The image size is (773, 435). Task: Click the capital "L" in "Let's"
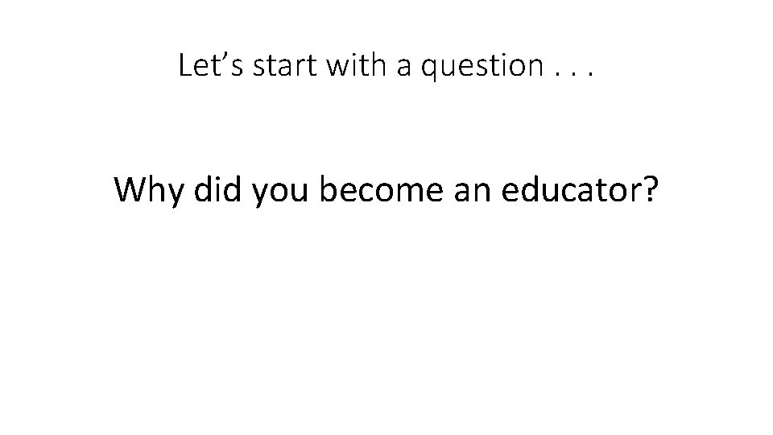point(185,65)
